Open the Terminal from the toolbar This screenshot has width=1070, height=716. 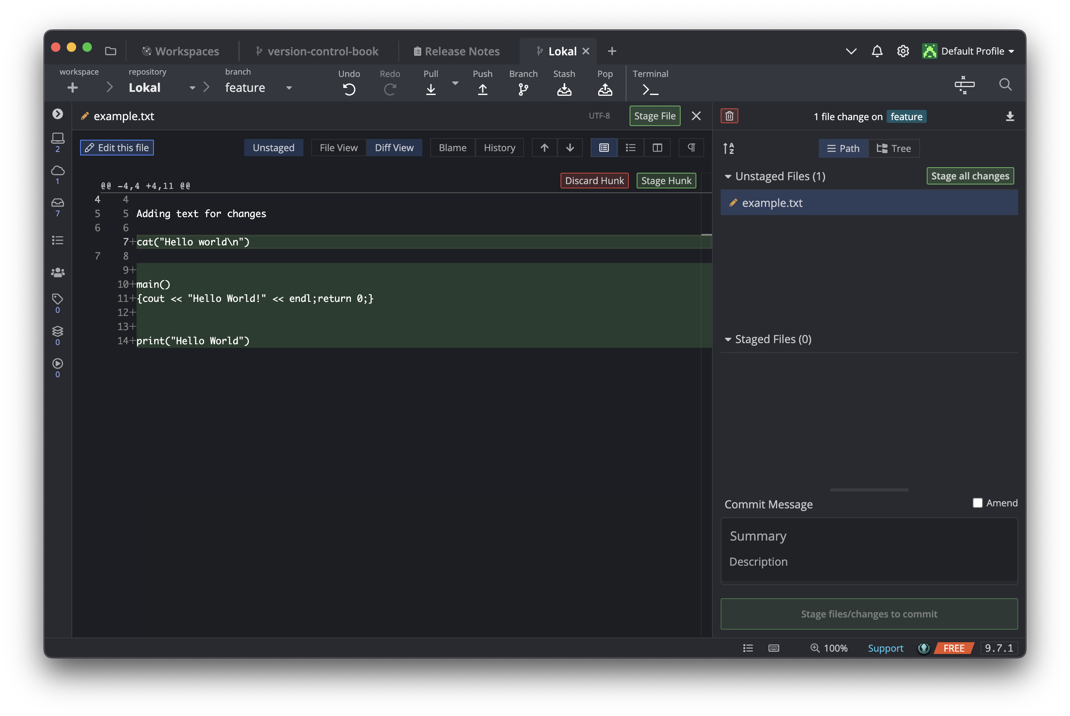click(650, 89)
